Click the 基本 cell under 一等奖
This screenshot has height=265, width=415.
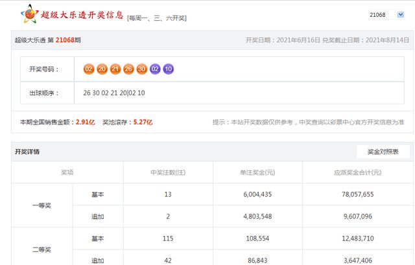[x=98, y=194]
